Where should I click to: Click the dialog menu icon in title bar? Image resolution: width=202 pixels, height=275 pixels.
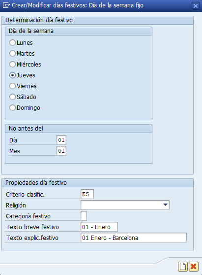6,5
